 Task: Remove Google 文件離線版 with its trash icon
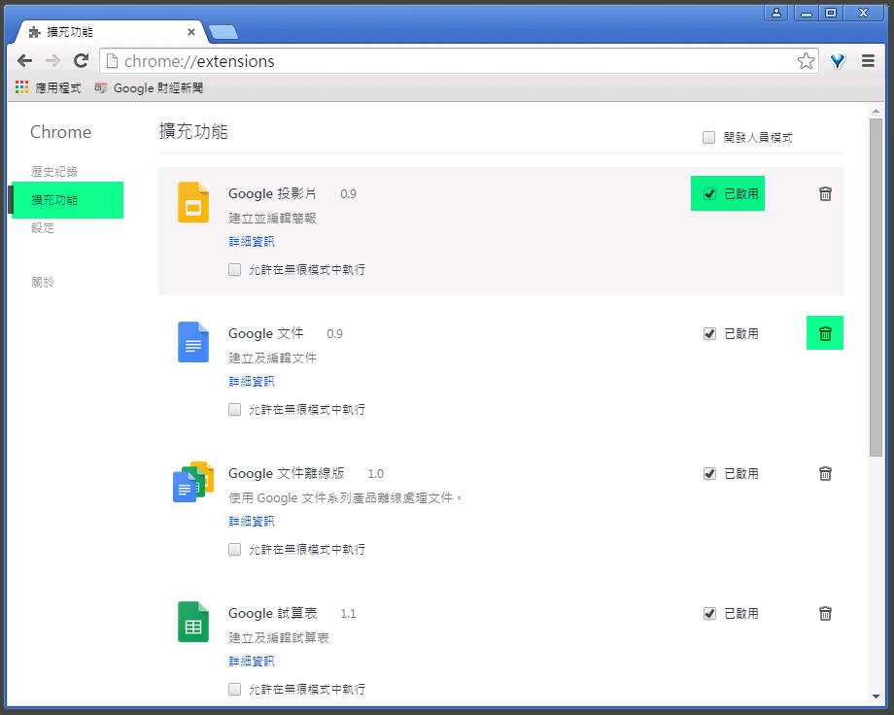[825, 473]
